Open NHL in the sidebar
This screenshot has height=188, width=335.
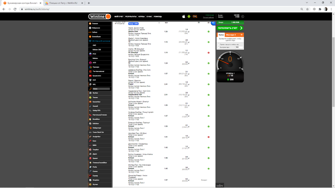click(x=100, y=84)
